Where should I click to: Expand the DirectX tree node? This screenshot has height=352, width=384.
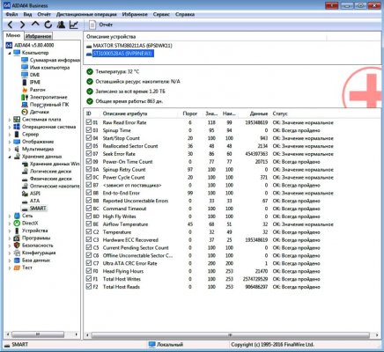(x=10, y=224)
